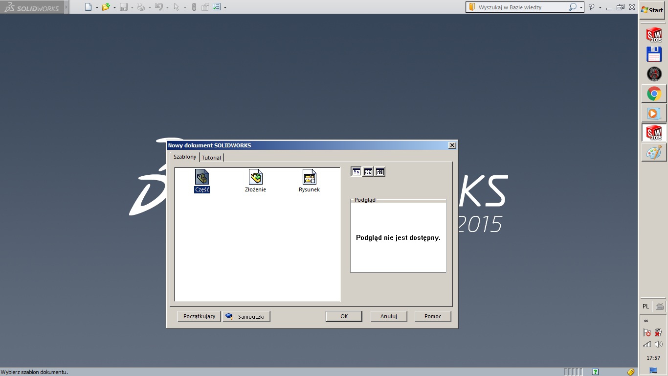Click the File Properties icon in toolbar
Image resolution: width=668 pixels, height=376 pixels.
tap(205, 7)
